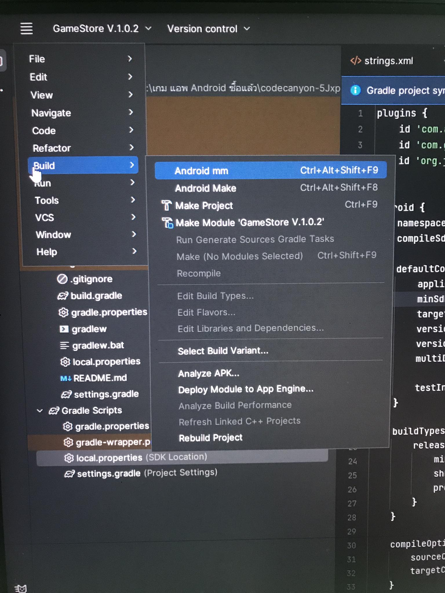The height and width of the screenshot is (593, 445).
Task: Click the local.properties (SDK Location) gear icon
Action: coord(69,458)
